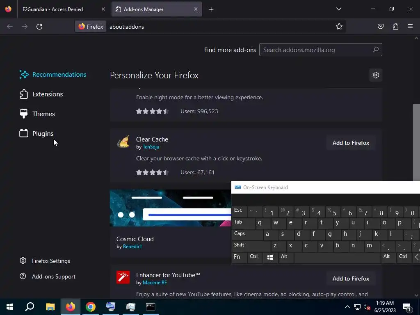Add Clear Cache to Firefox
420x315 pixels.
click(351, 143)
